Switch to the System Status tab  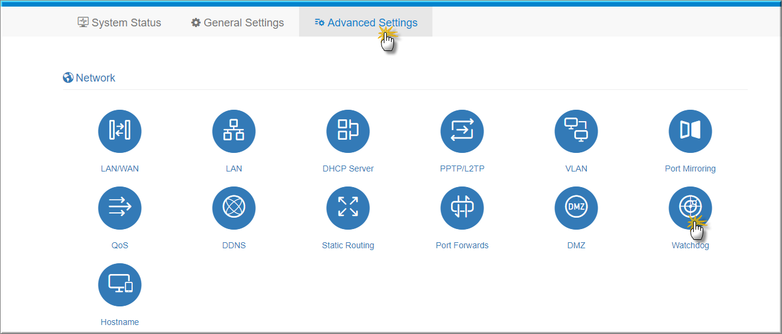pos(120,23)
